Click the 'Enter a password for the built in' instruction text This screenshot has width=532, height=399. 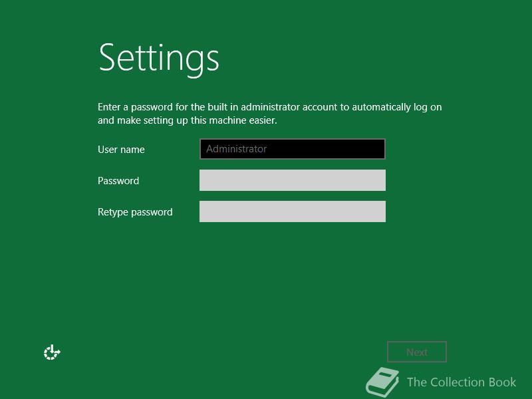click(x=270, y=113)
